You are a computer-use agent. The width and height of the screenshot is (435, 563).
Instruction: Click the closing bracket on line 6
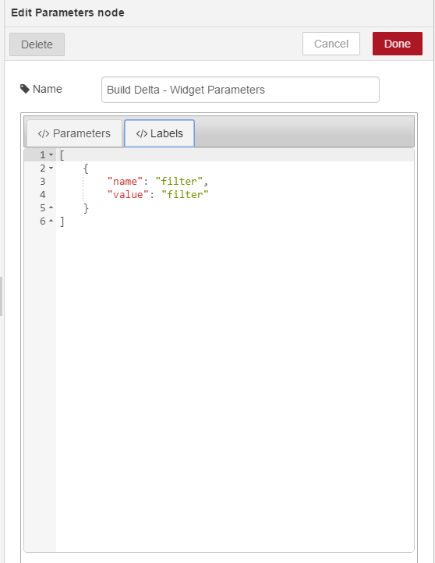(x=62, y=221)
